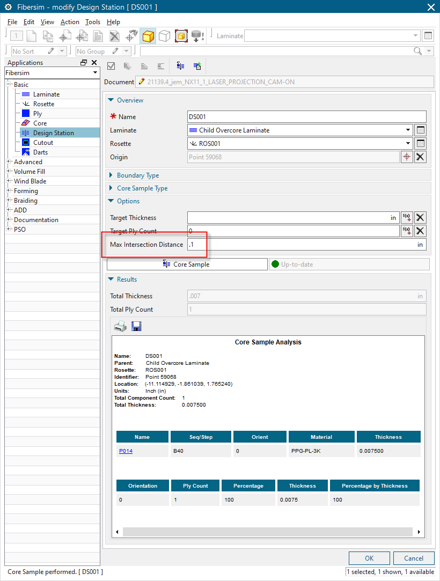
Task: Select Design Station in the Basic tree
Action: click(x=53, y=133)
